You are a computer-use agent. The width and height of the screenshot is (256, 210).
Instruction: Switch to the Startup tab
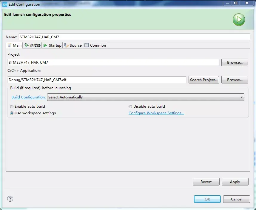pos(52,45)
